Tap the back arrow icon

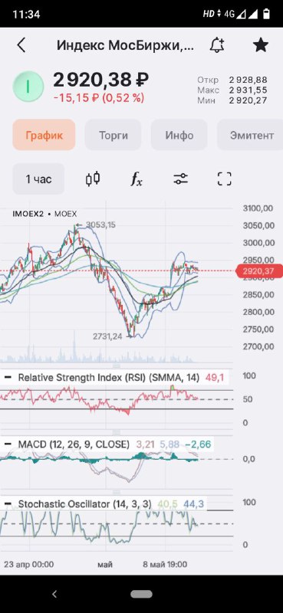21,46
